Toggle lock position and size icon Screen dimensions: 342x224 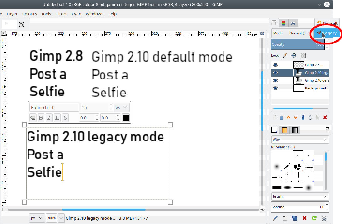click(294, 55)
